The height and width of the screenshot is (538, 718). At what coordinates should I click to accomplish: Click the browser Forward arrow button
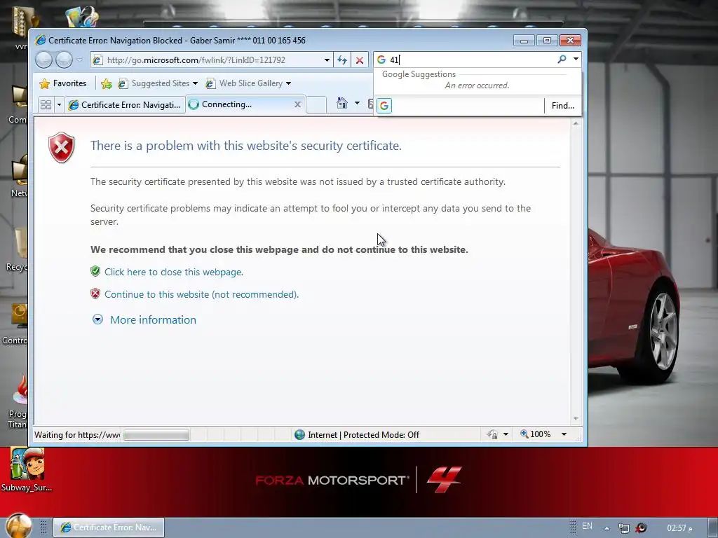tap(64, 60)
